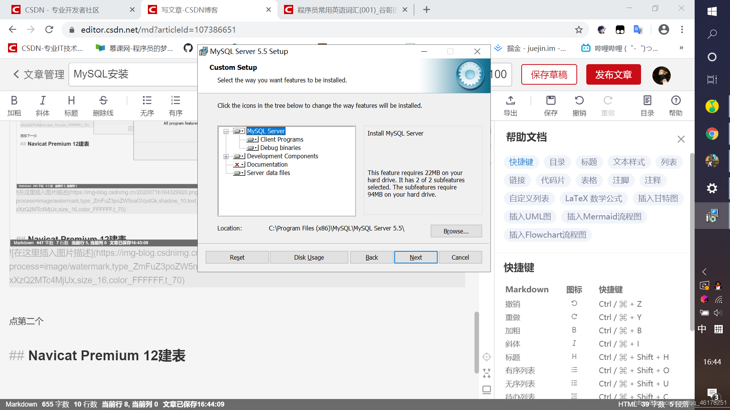Undo with 撤销 toolbar icon
Screen dimensions: 730x410
(x=579, y=106)
